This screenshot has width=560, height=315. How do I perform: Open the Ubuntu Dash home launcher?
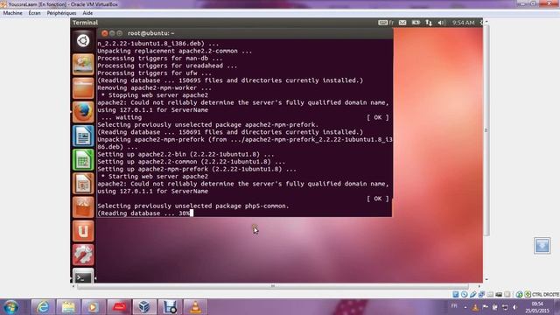point(83,41)
